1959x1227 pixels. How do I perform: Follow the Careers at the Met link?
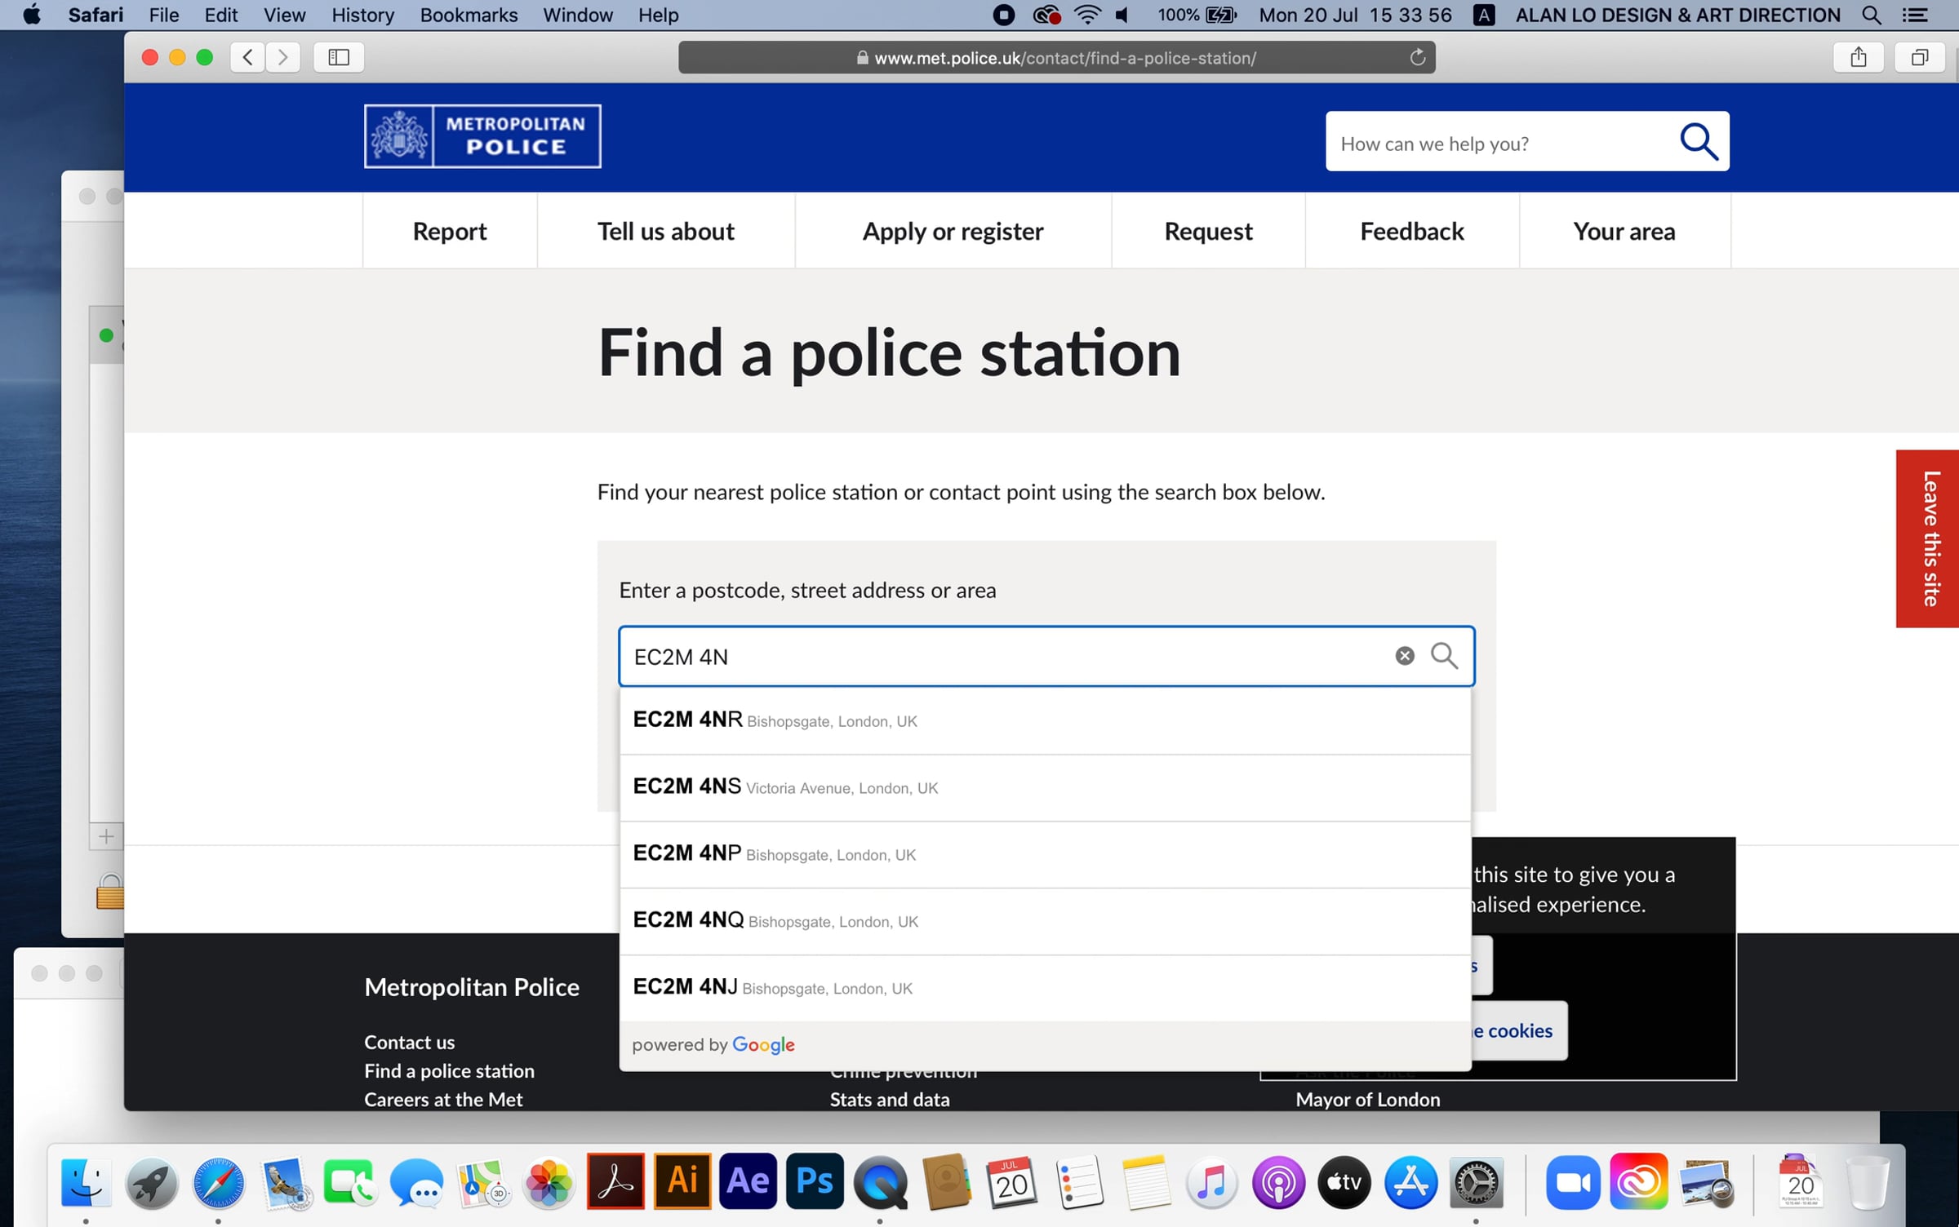(x=443, y=1100)
